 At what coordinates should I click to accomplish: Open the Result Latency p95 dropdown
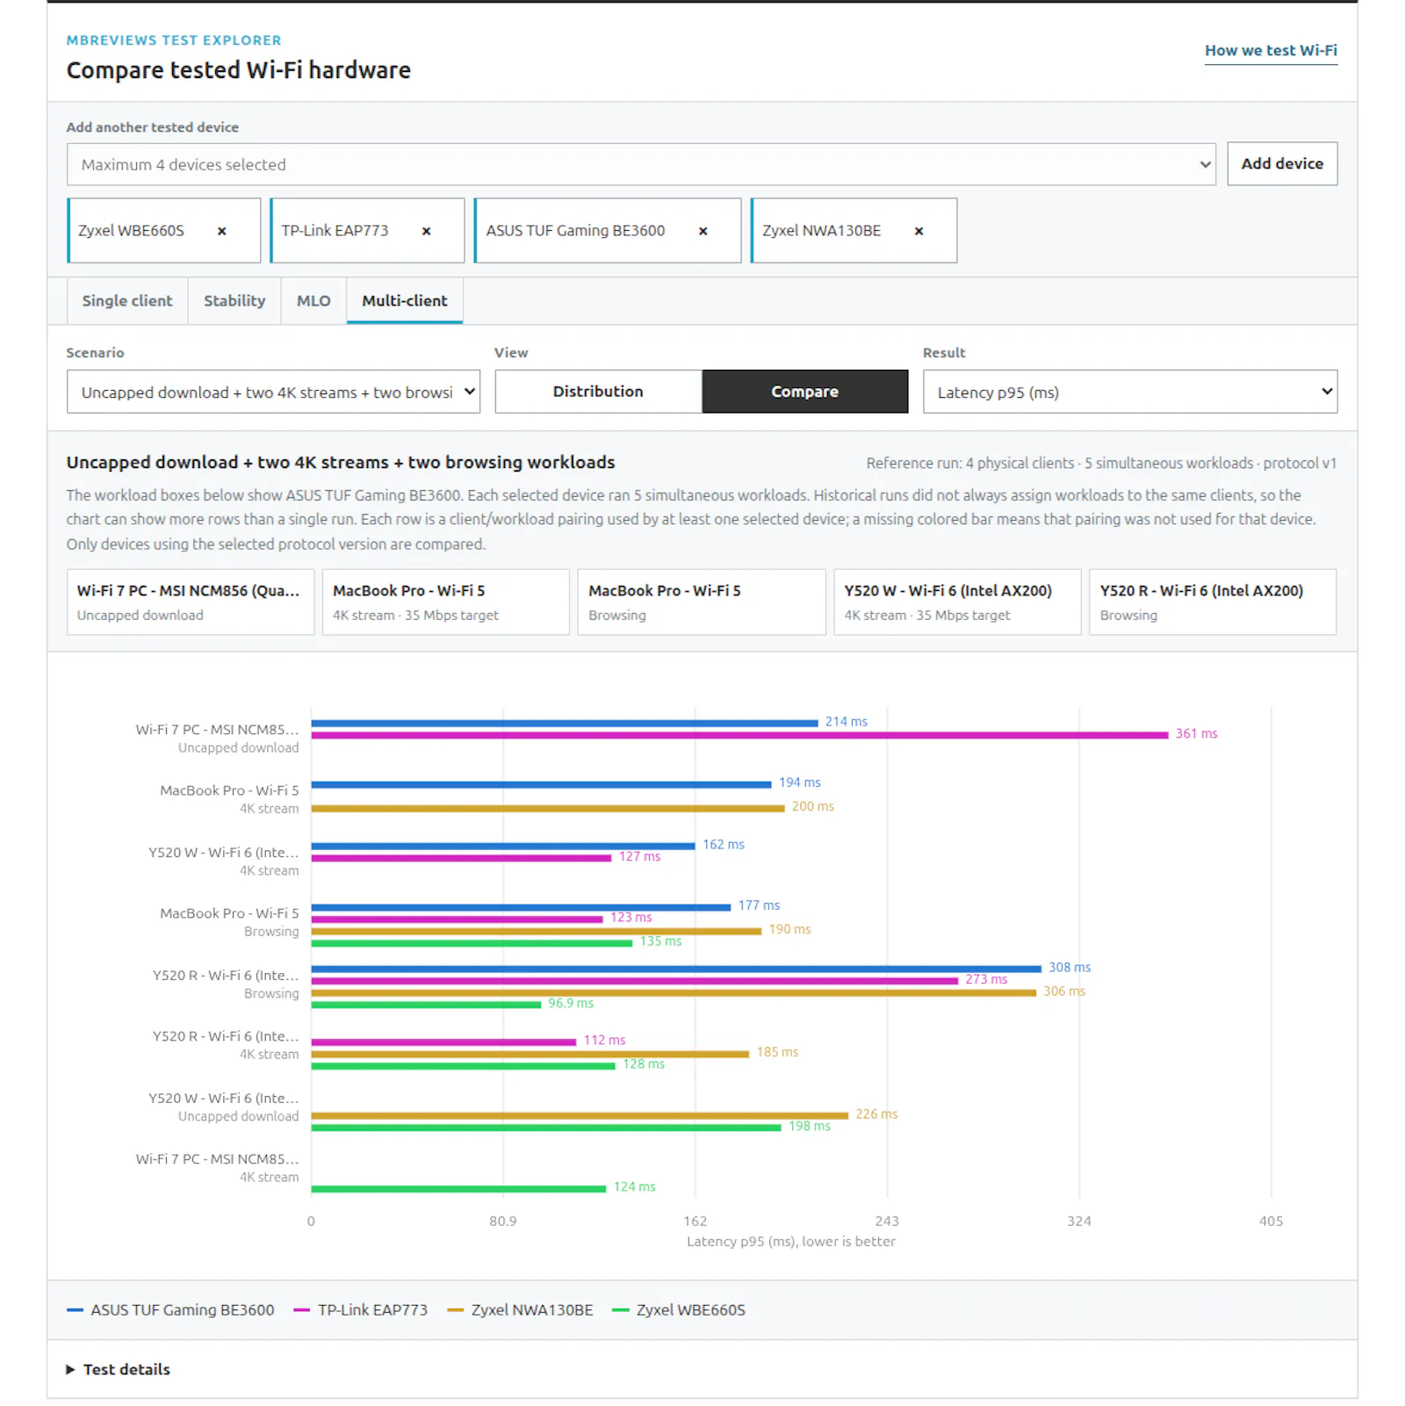click(1130, 392)
